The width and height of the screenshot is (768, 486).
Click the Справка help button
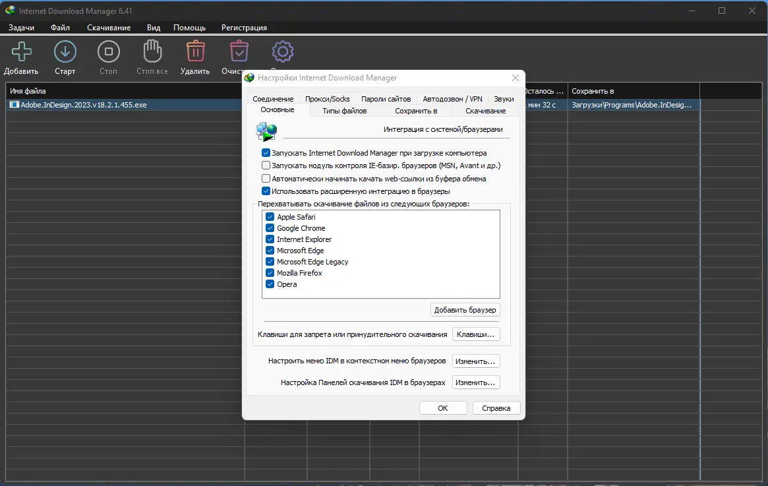(x=496, y=408)
